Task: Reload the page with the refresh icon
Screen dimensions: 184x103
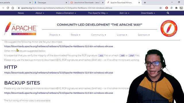Action: (8, 8)
